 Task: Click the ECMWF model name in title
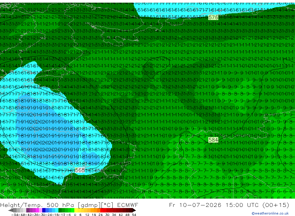(x=128, y=205)
